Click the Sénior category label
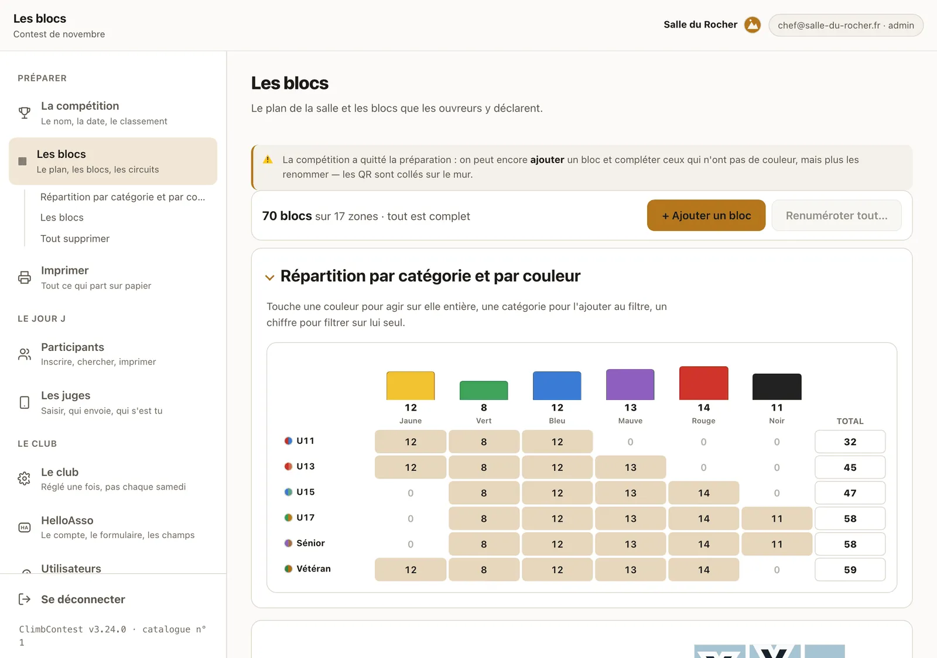Viewport: 937px width, 658px height. pyautogui.click(x=310, y=543)
